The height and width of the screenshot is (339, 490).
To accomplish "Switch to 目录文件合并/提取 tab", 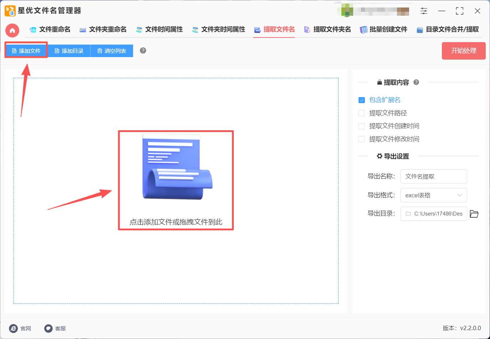I will click(x=448, y=30).
